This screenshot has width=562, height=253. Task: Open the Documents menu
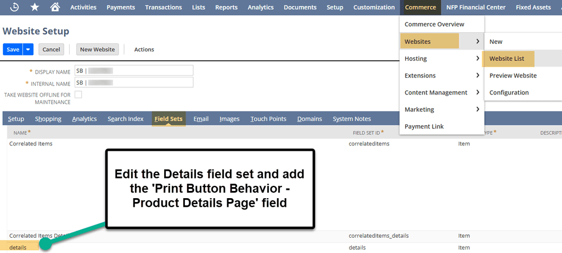(x=300, y=7)
